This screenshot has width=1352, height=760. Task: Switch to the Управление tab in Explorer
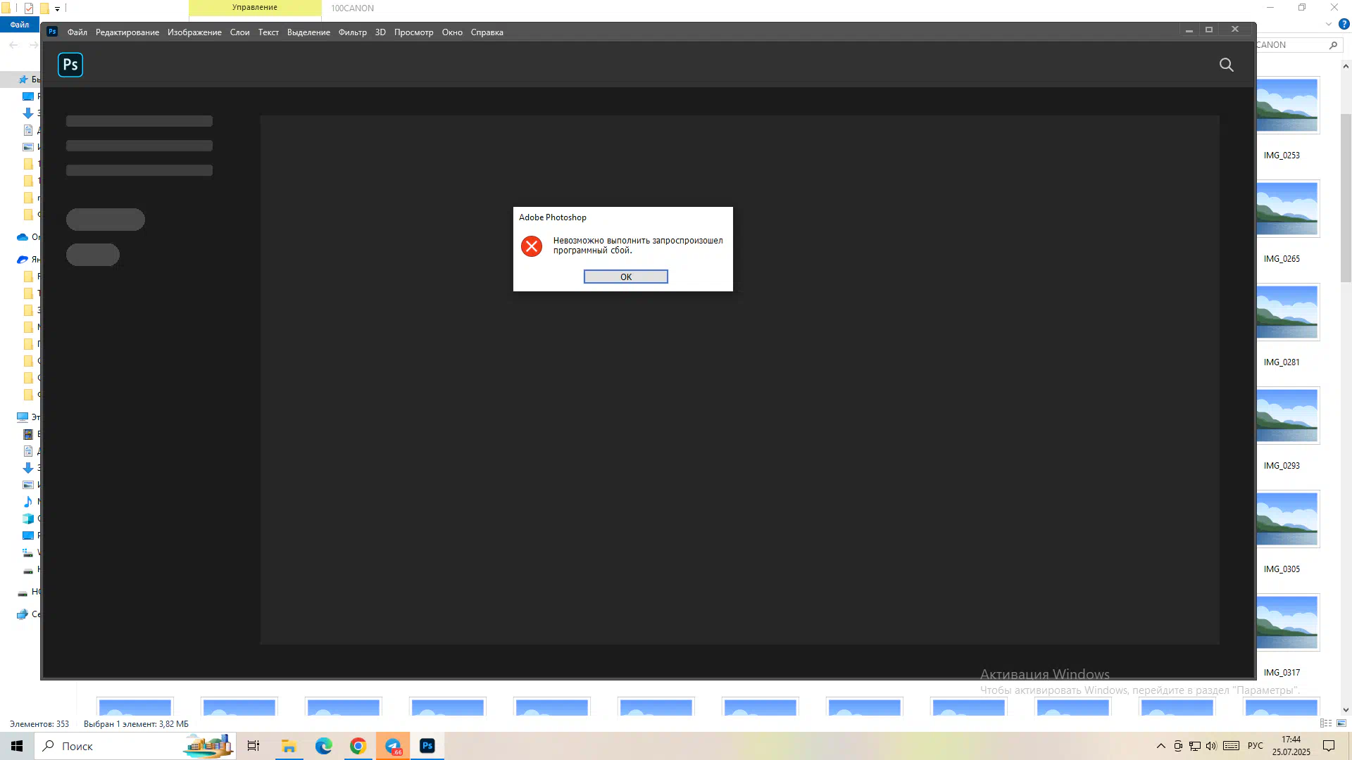255,8
